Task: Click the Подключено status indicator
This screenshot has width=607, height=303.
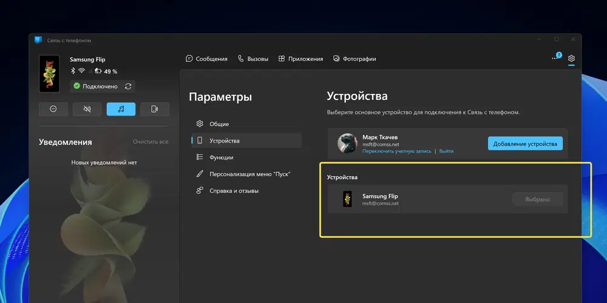Action: coord(96,86)
